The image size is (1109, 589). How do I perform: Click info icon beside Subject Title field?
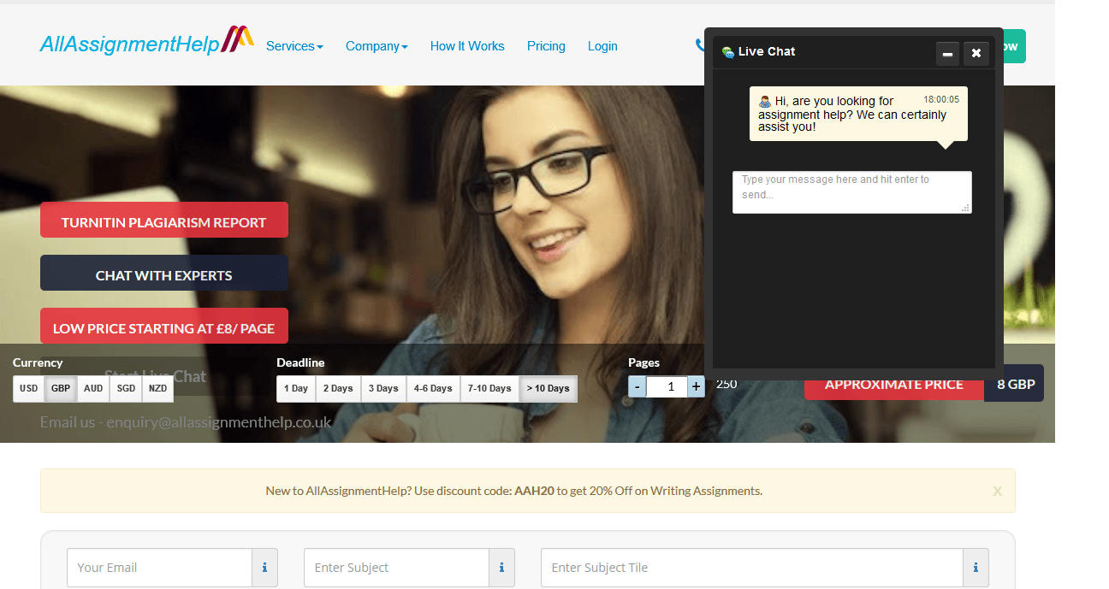coord(976,568)
